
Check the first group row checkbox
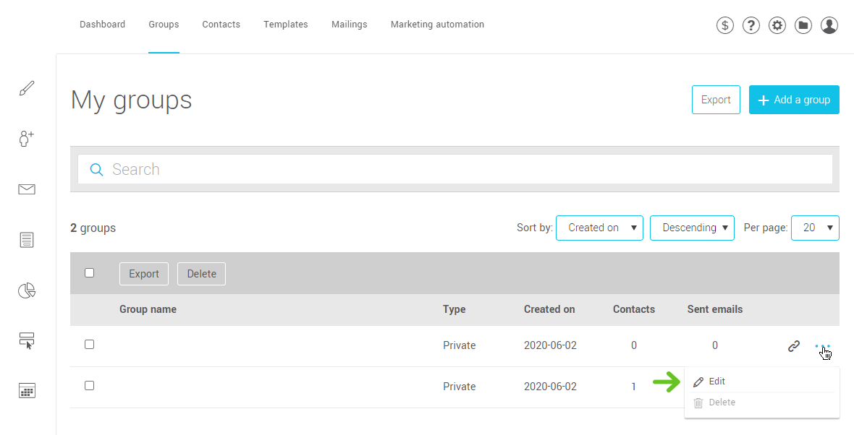[90, 345]
